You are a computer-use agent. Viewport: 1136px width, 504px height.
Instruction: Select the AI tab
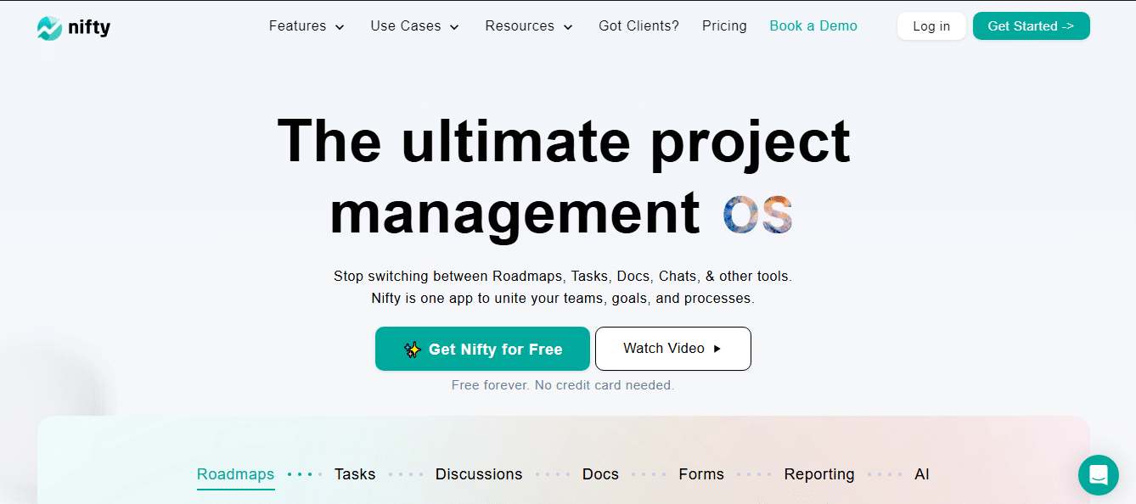pos(922,474)
